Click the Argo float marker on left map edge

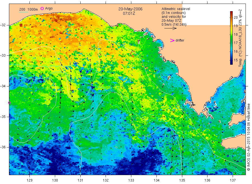click(9, 103)
